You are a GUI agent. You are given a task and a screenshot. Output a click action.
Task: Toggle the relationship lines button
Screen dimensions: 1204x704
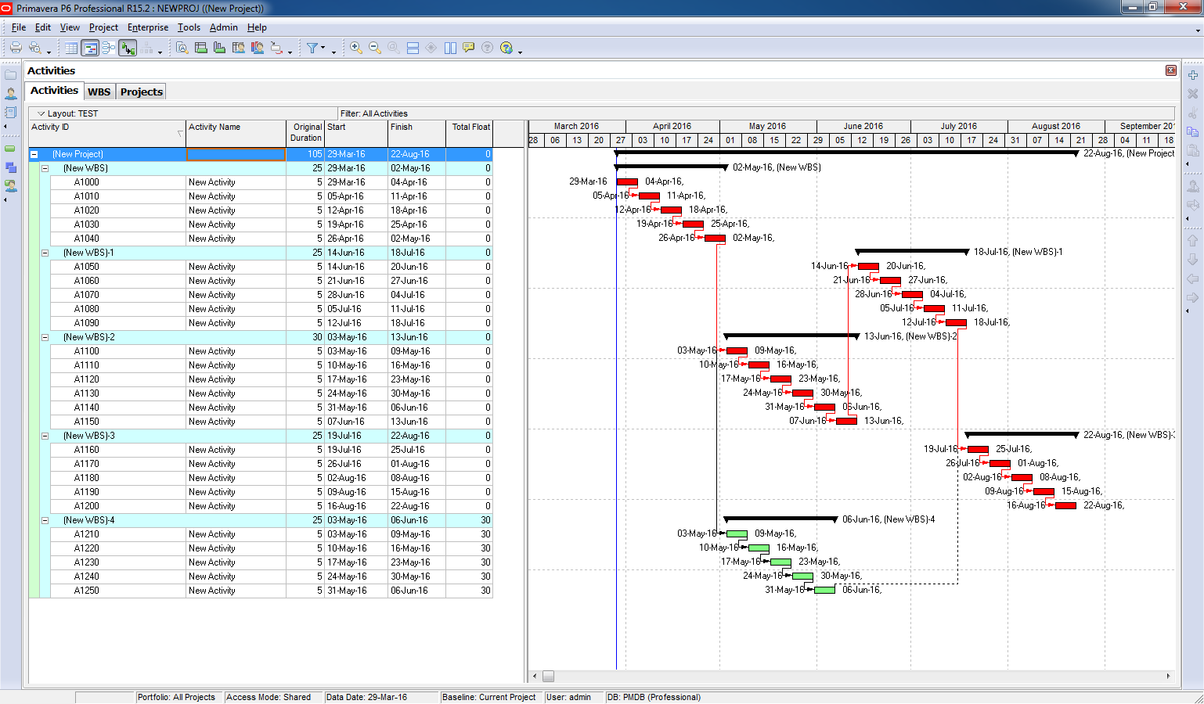[128, 48]
